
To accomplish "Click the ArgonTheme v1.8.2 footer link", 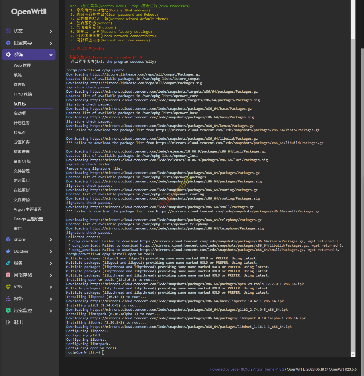I will pyautogui.click(x=268, y=369).
